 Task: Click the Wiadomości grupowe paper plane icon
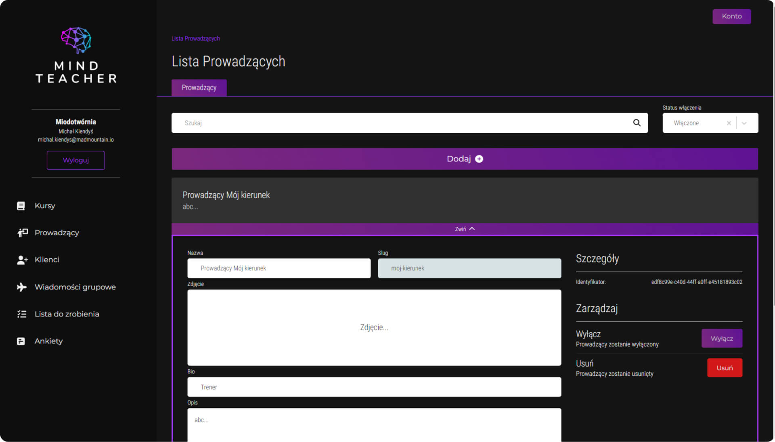coord(21,287)
